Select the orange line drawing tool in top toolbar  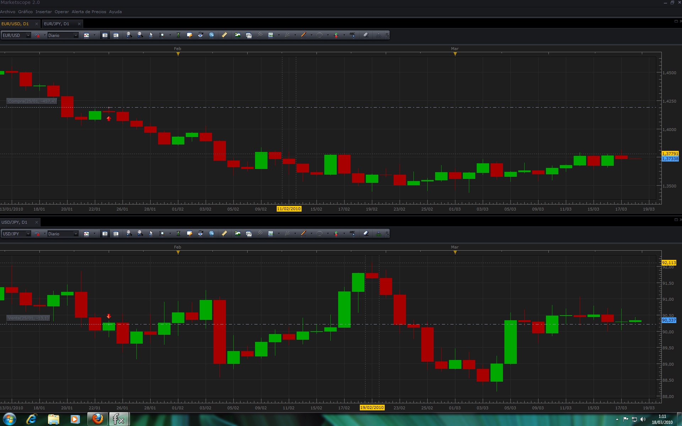click(303, 35)
